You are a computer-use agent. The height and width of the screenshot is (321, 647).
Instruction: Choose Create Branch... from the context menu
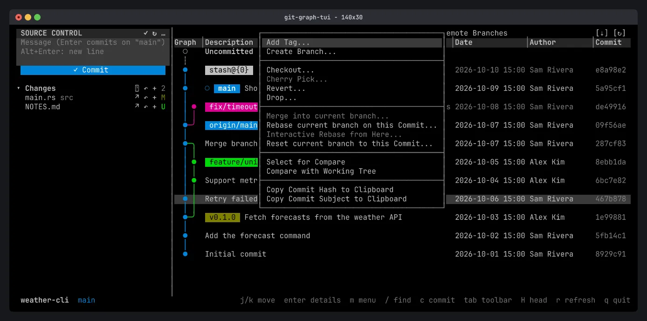coord(352,52)
